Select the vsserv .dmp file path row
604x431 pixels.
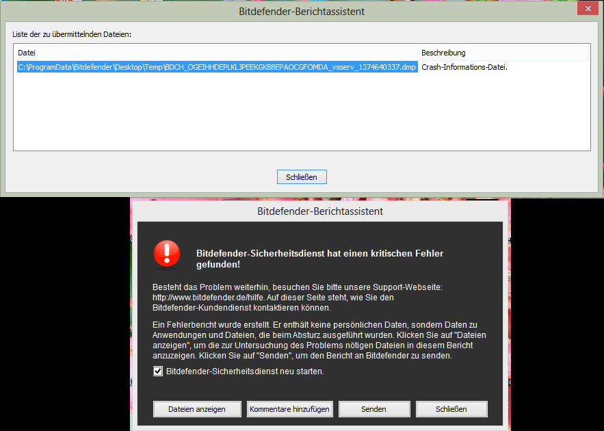coord(218,67)
